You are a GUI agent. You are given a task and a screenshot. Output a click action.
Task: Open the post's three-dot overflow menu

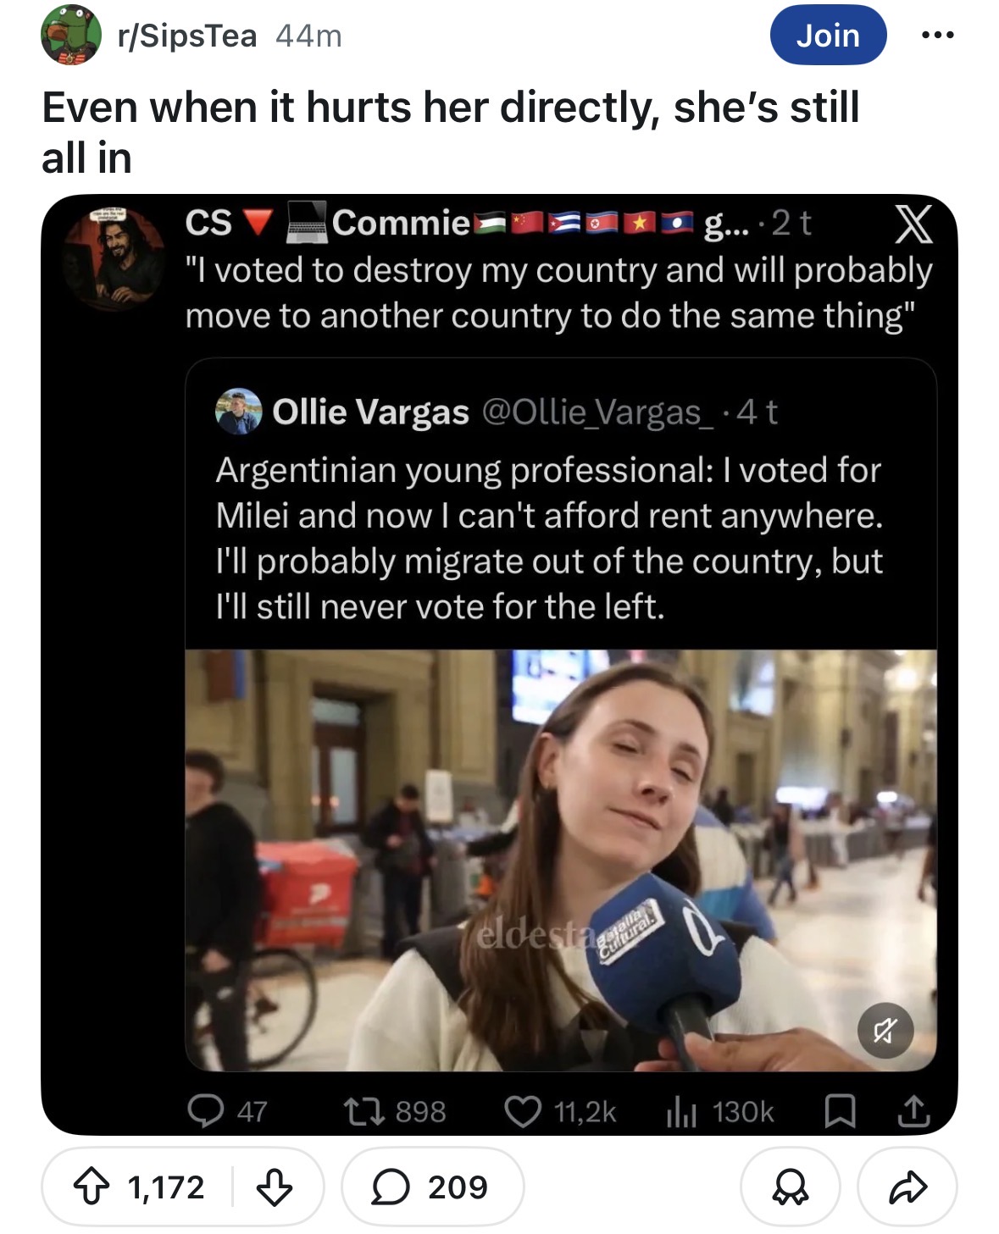tap(937, 36)
